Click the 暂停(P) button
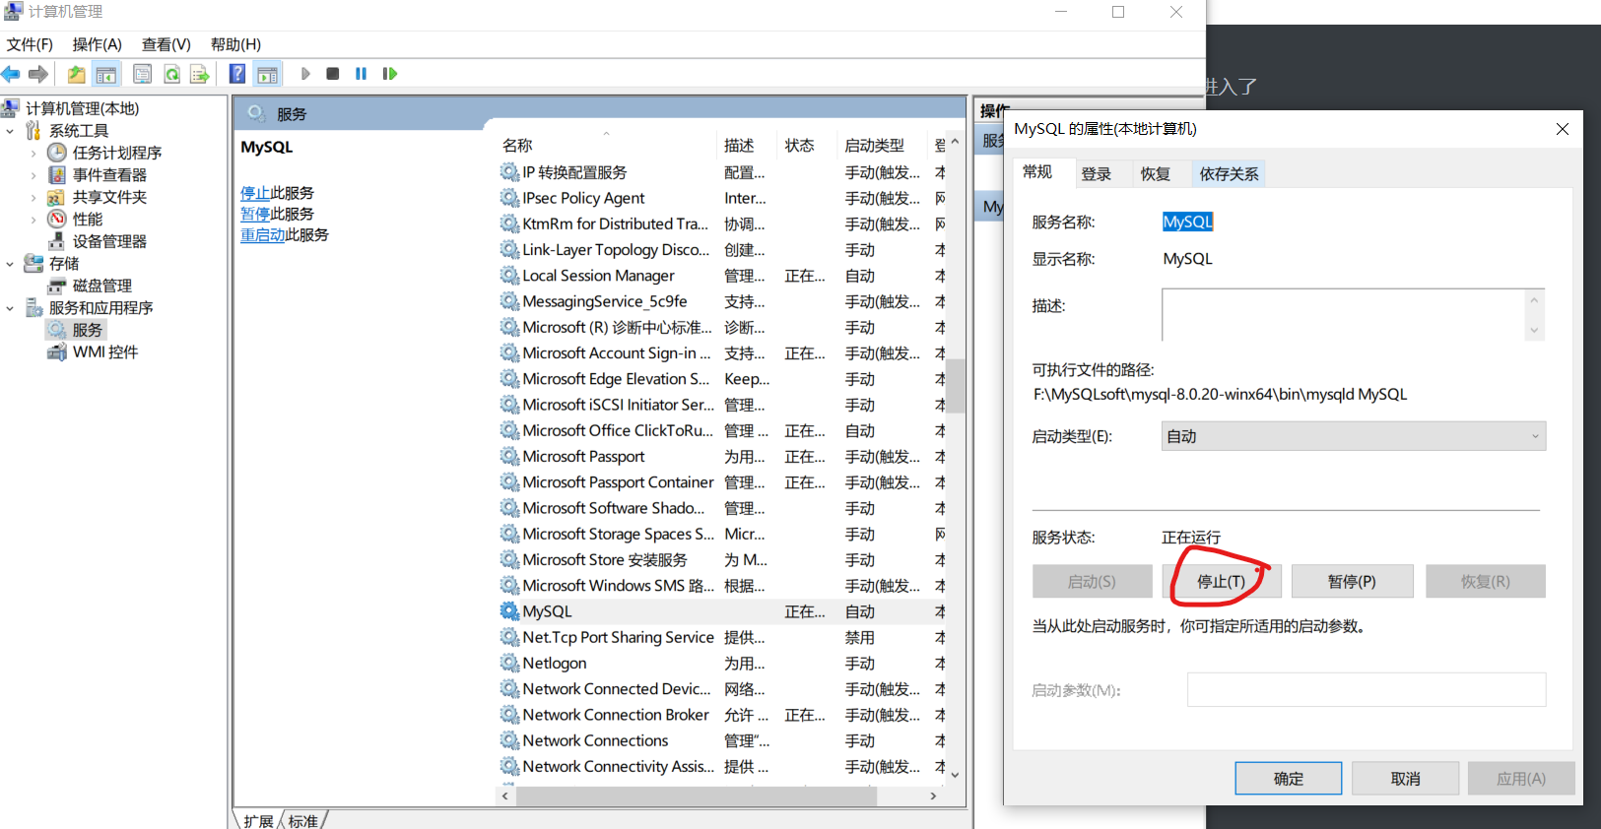The image size is (1601, 829). pos(1352,581)
